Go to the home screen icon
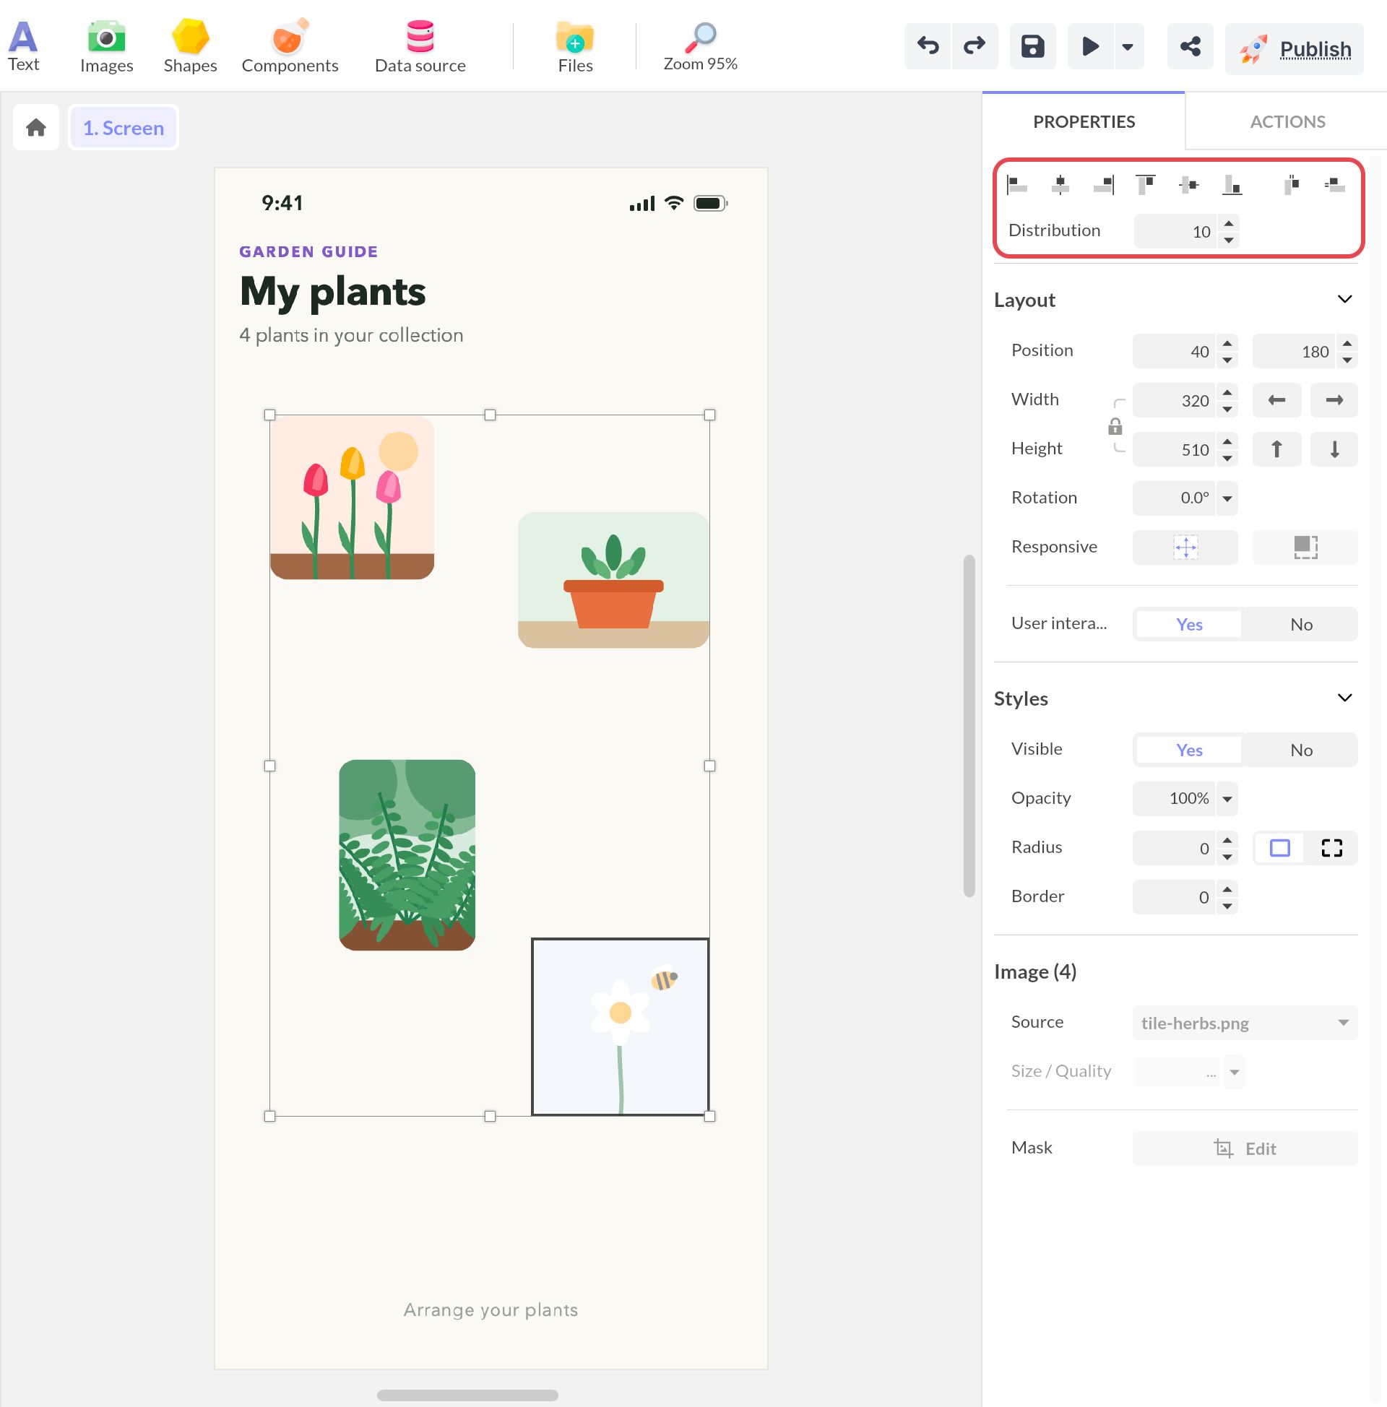1387x1407 pixels. tap(35, 127)
